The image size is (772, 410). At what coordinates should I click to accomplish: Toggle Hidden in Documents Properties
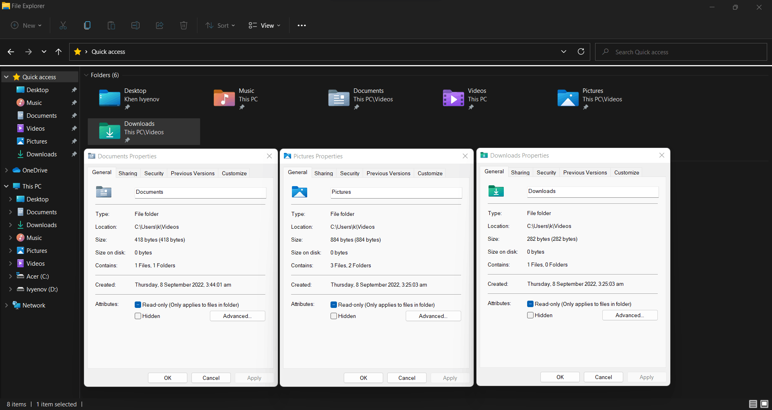(138, 316)
